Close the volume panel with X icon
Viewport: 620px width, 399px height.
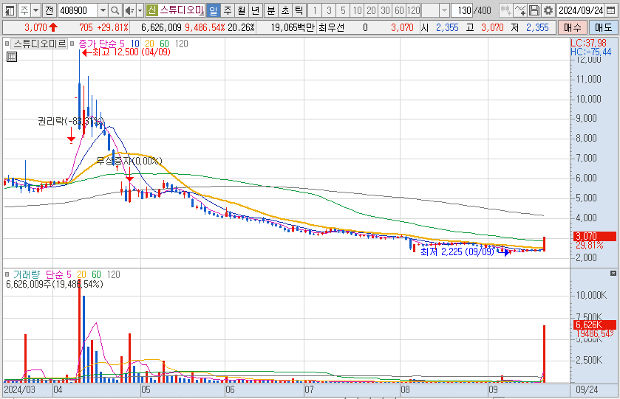coord(613,273)
